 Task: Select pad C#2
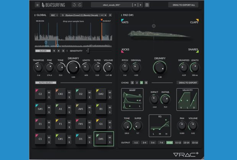click(60, 94)
